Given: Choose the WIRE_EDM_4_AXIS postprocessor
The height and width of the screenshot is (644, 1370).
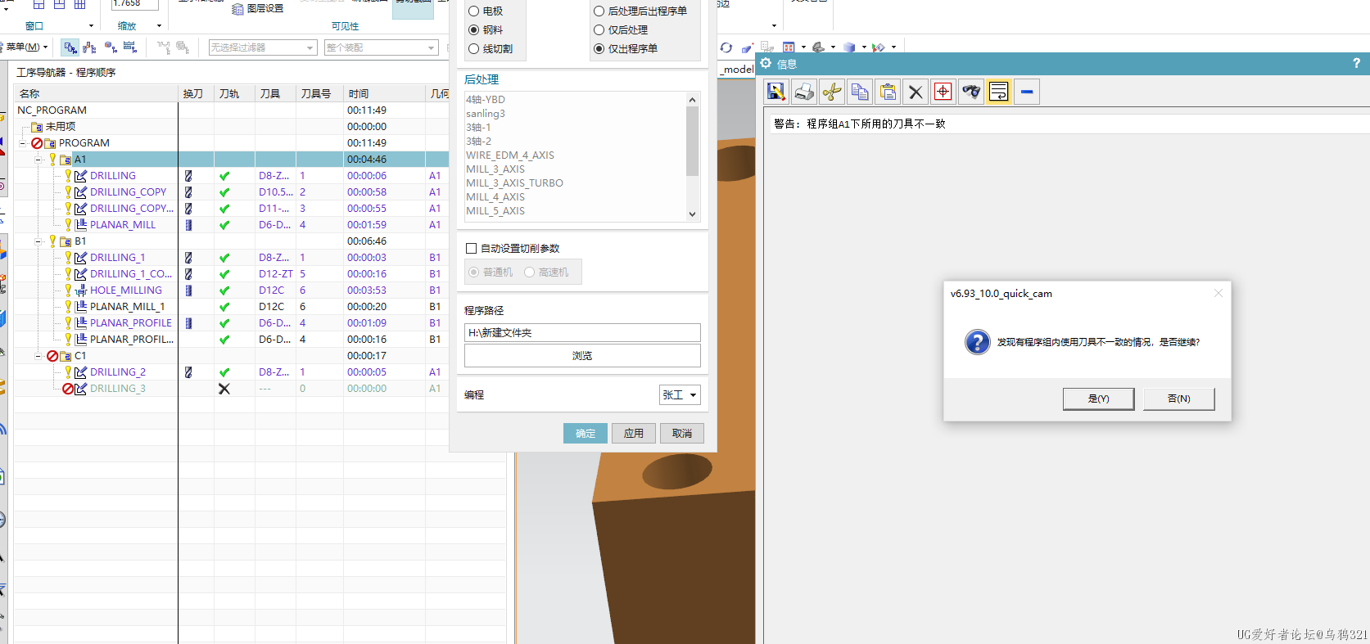Looking at the screenshot, I should point(510,155).
